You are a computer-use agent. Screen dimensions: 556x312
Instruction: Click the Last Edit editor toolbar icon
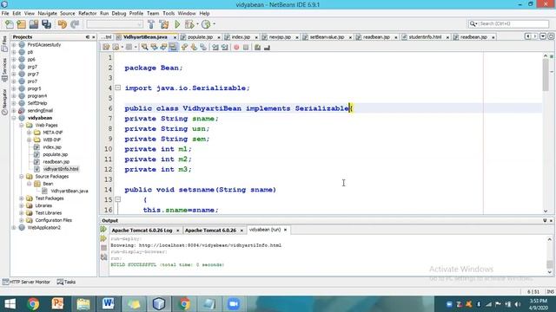tap(106, 47)
